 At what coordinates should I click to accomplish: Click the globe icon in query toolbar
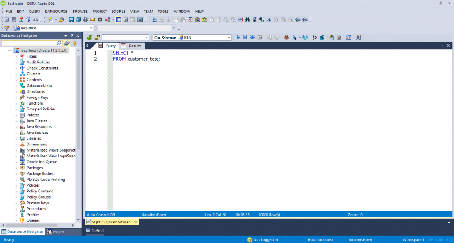(305, 38)
